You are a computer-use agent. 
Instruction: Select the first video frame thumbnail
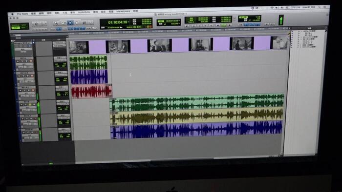click(79, 47)
